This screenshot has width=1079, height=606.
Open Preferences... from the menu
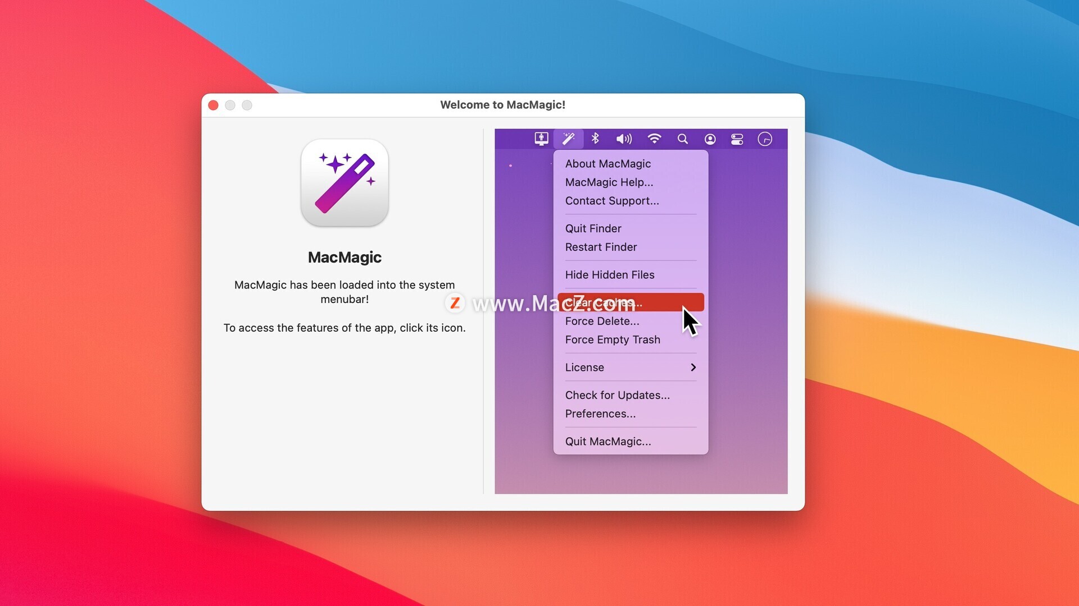[631, 414]
